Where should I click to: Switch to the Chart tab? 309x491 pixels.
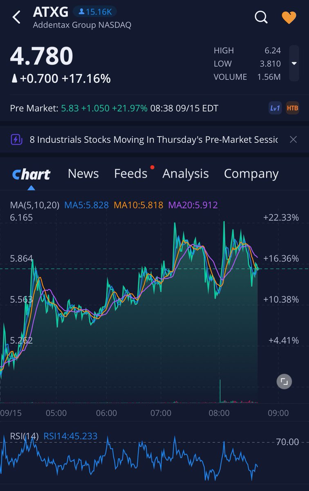pos(31,174)
